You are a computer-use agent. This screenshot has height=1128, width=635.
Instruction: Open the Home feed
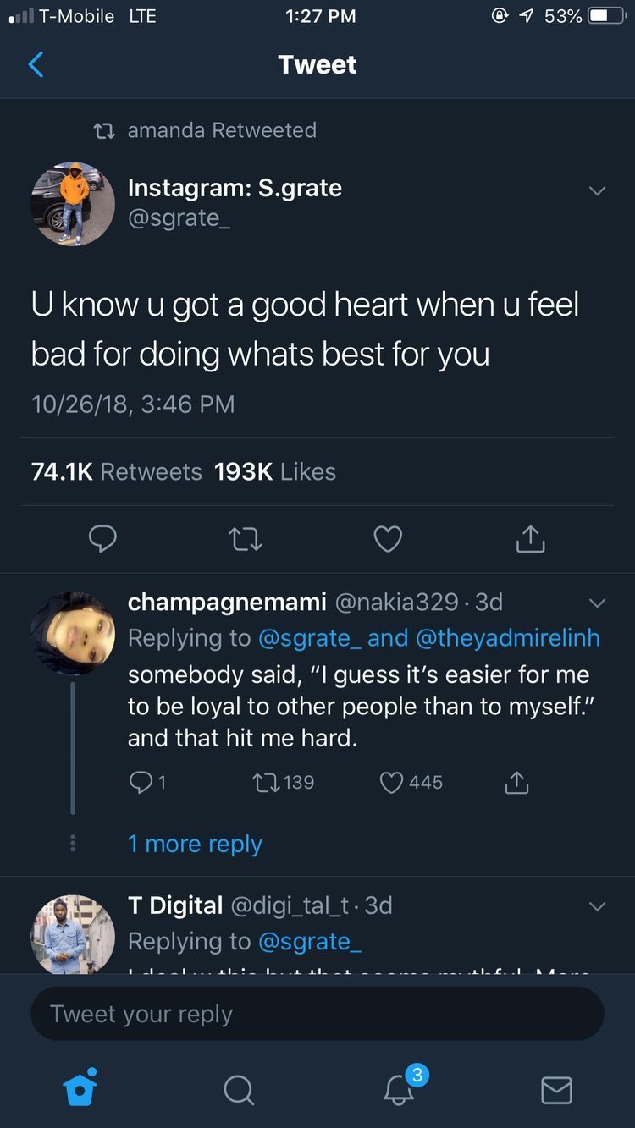coord(79,1091)
